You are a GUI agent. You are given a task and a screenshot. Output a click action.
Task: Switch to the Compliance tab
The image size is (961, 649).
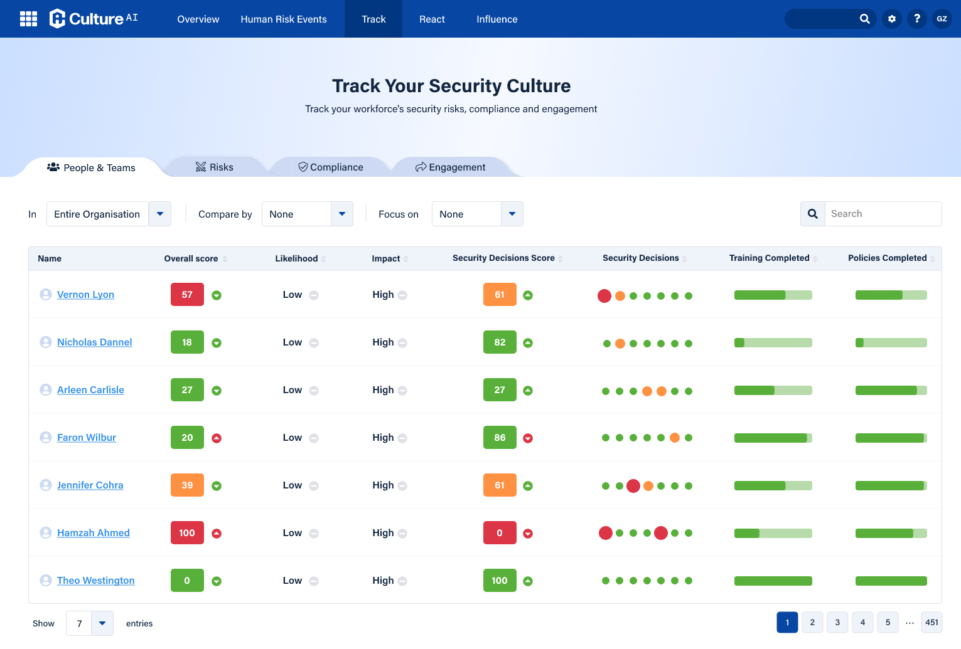(331, 167)
